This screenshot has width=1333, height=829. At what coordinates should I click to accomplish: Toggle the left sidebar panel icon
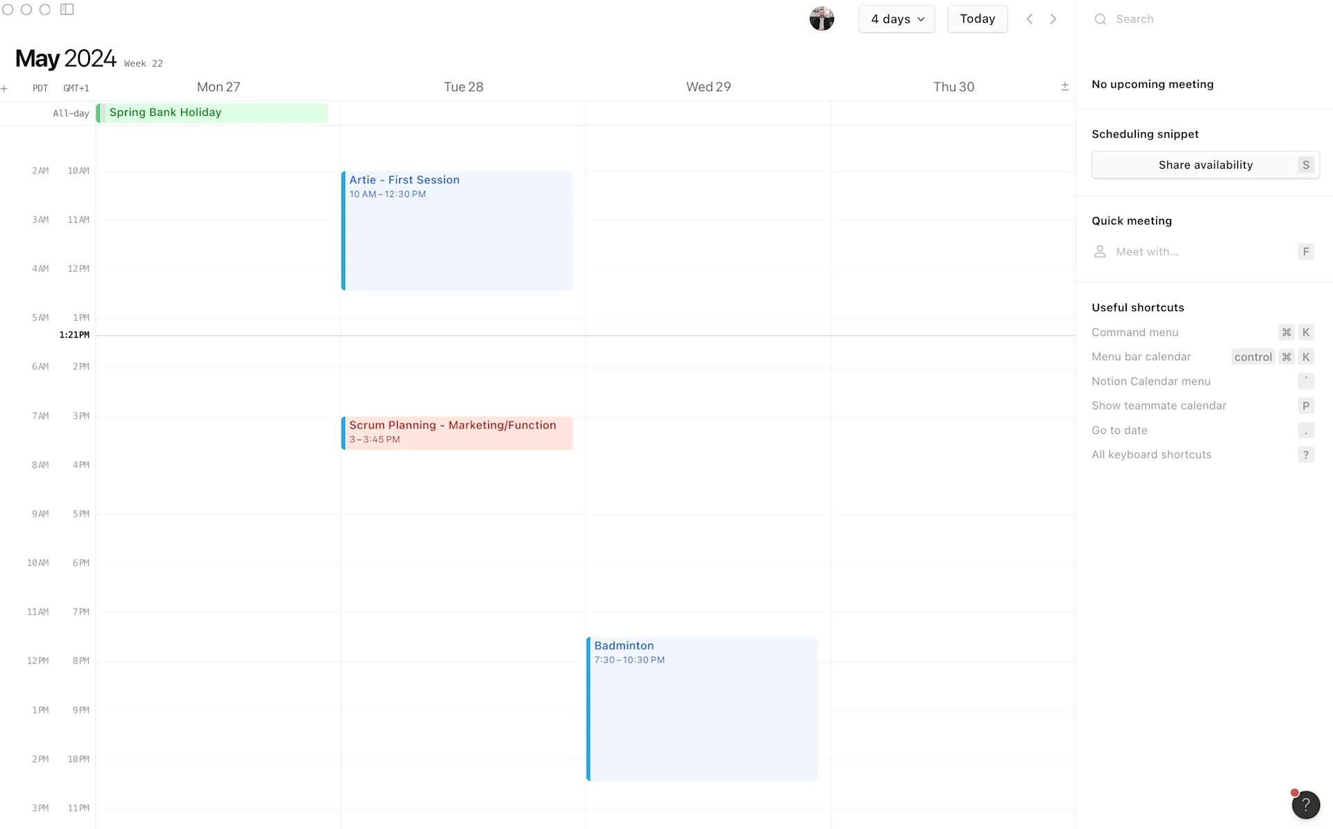[x=67, y=10]
